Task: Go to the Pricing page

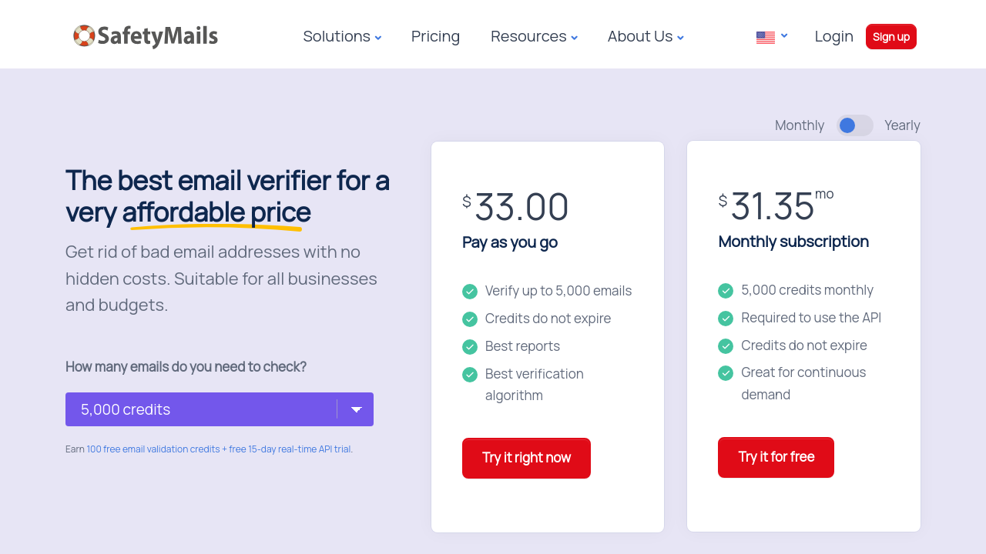Action: [435, 37]
